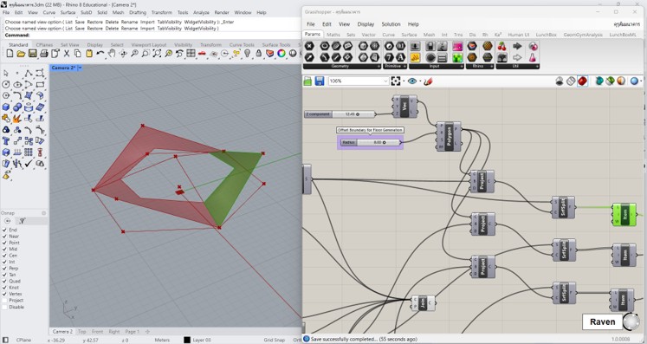Viewport: 647px width, 344px height.
Task: Click the Grasshopper save file icon
Action: (x=320, y=81)
